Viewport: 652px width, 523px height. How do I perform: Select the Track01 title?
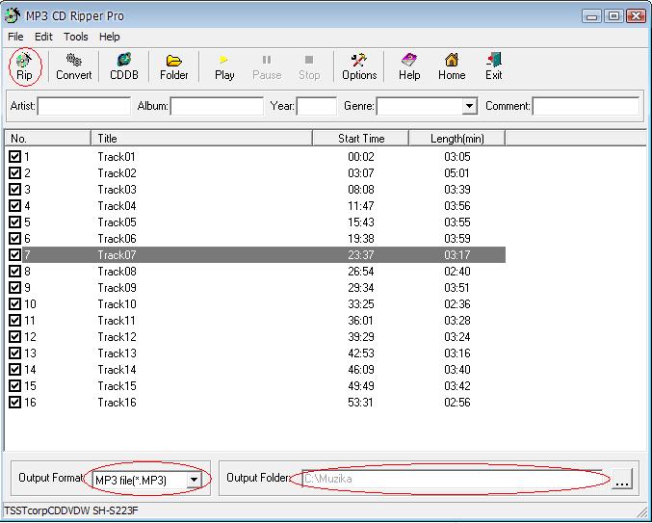[117, 157]
